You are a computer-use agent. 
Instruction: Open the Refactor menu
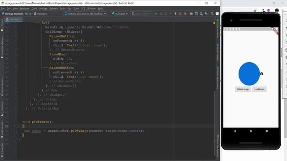(x=54, y=8)
